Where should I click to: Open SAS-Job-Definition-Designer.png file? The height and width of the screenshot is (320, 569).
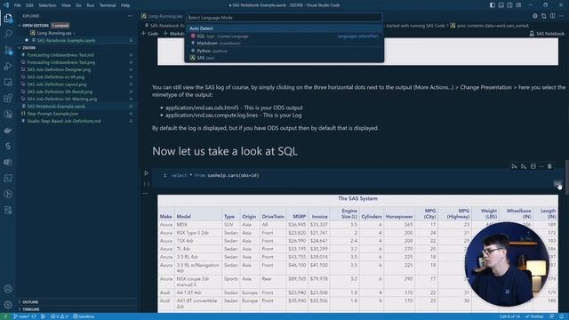59,69
